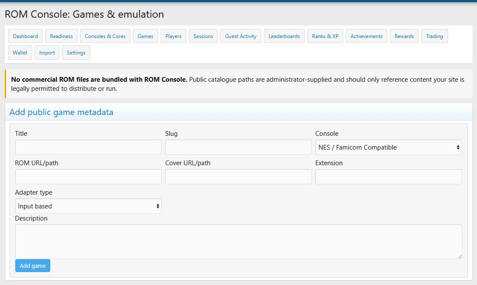Open the Adapter type dropdown
This screenshot has height=285, width=477.
click(88, 206)
